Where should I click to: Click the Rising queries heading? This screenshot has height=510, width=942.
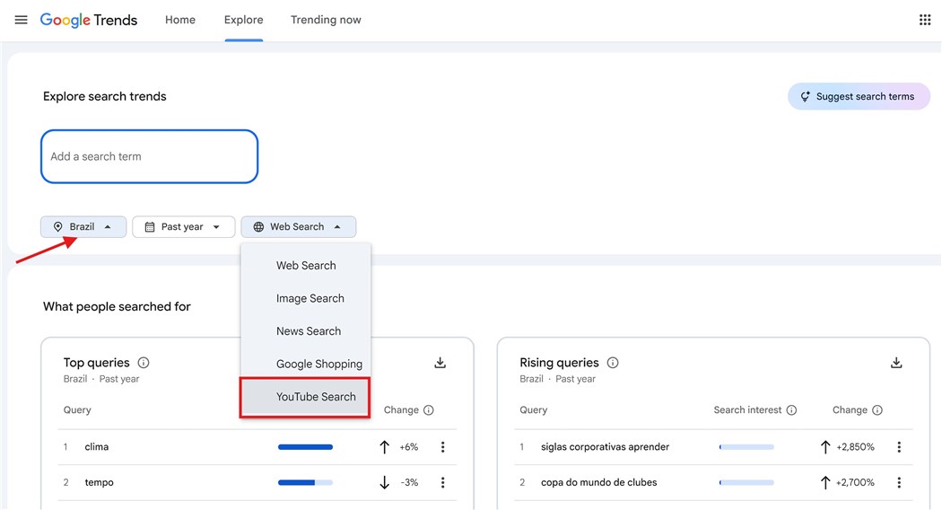point(559,363)
